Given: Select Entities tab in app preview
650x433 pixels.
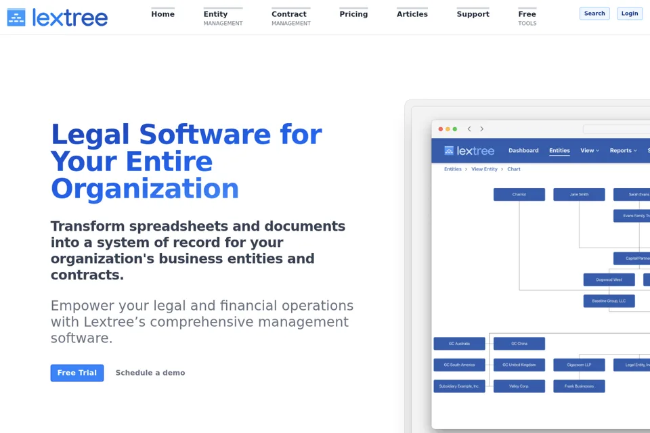Looking at the screenshot, I should click(x=560, y=150).
